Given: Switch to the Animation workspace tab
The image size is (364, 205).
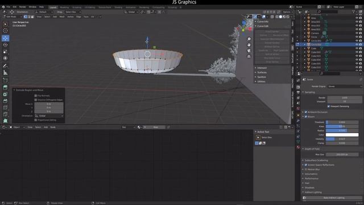Looking at the screenshot, I should [131, 7].
